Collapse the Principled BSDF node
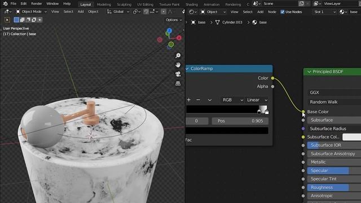Image resolution: width=361 pixels, height=203 pixels. point(309,72)
